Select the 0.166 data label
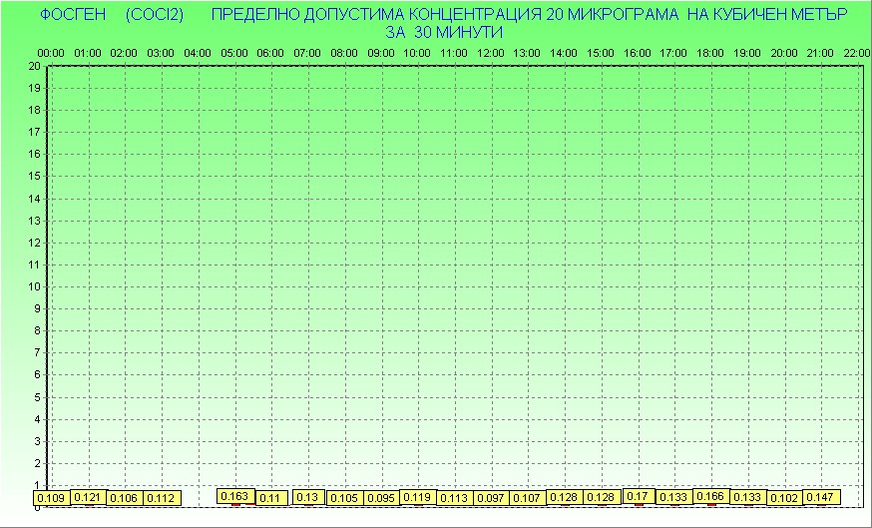This screenshot has width=872, height=528. tap(710, 496)
